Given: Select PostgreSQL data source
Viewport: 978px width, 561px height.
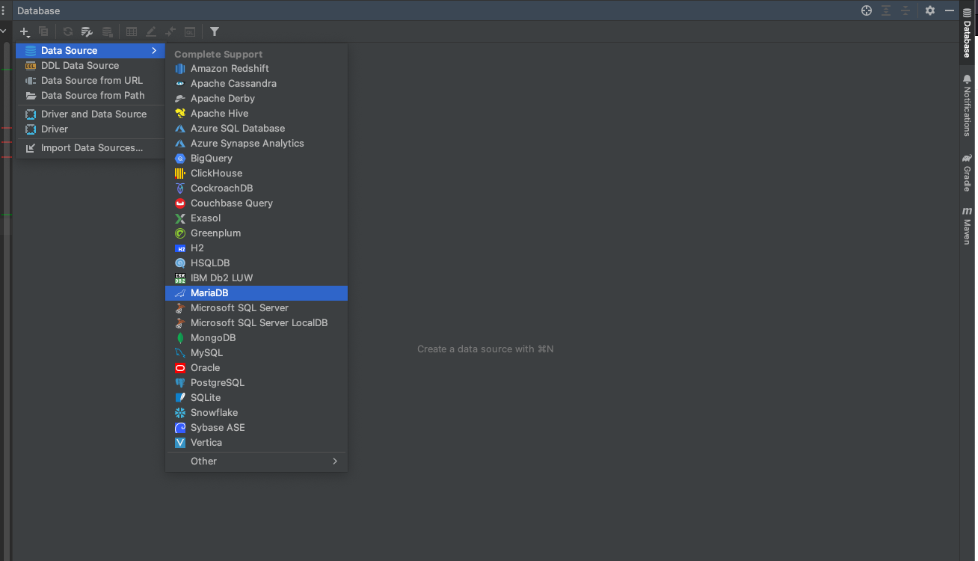Looking at the screenshot, I should pos(256,383).
